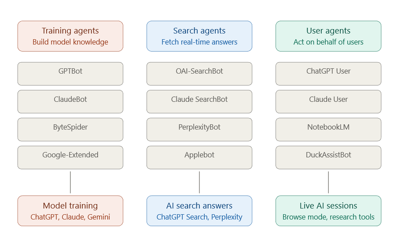Select the PerplexityBot box
401x242 pixels.
click(x=199, y=130)
